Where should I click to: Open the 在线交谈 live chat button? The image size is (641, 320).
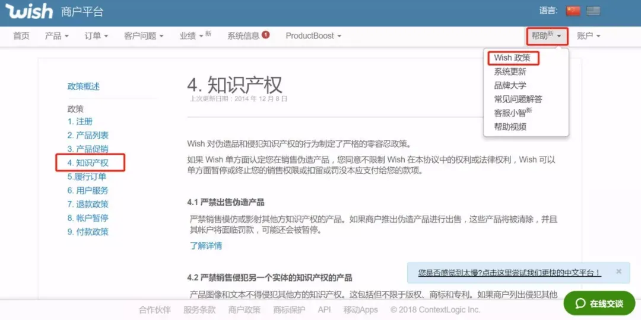[599, 303]
